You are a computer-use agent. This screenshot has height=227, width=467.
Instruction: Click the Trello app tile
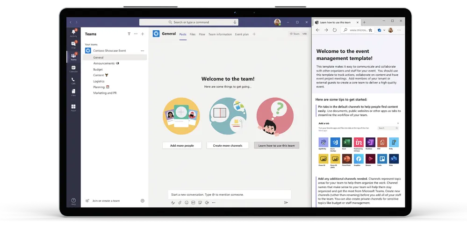point(382,159)
